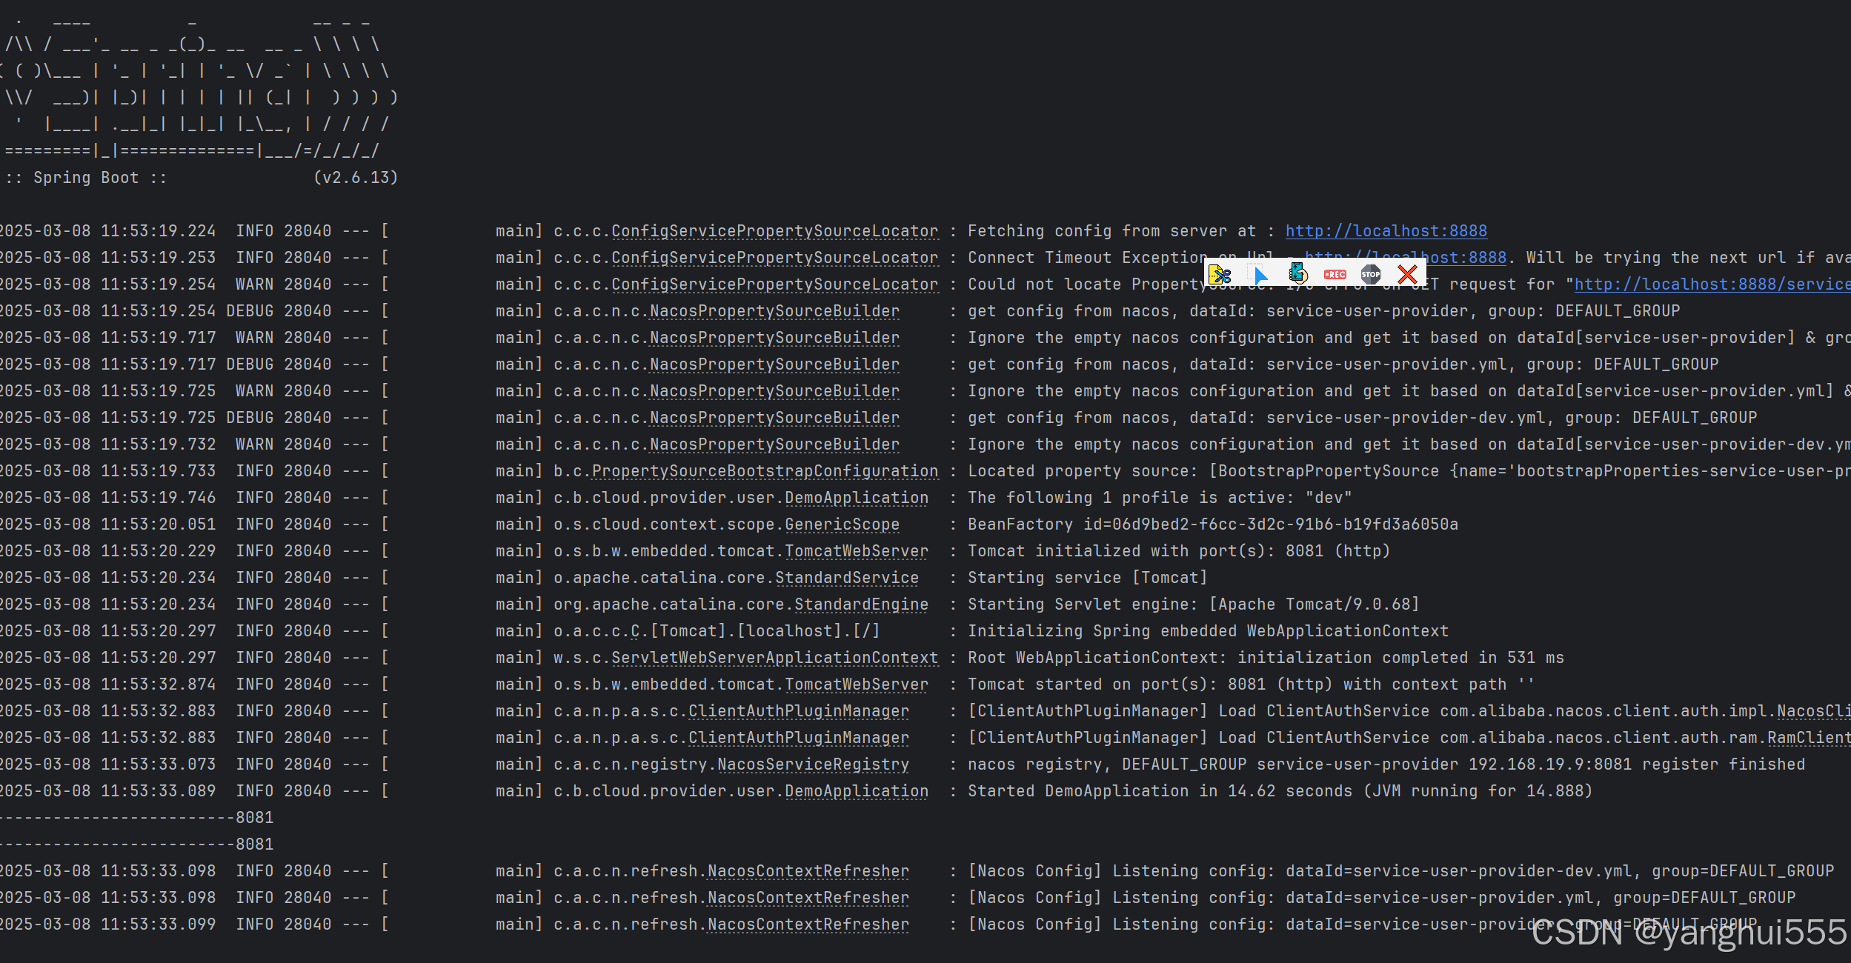This screenshot has width=1851, height=963.
Task: Click the GenericScope class name
Action: tap(842, 524)
